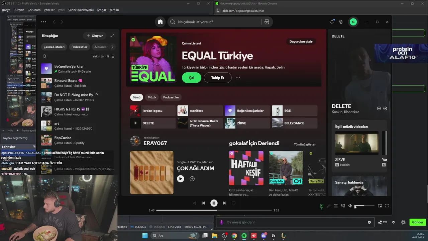Open the Oluştur create menu

pos(95,36)
